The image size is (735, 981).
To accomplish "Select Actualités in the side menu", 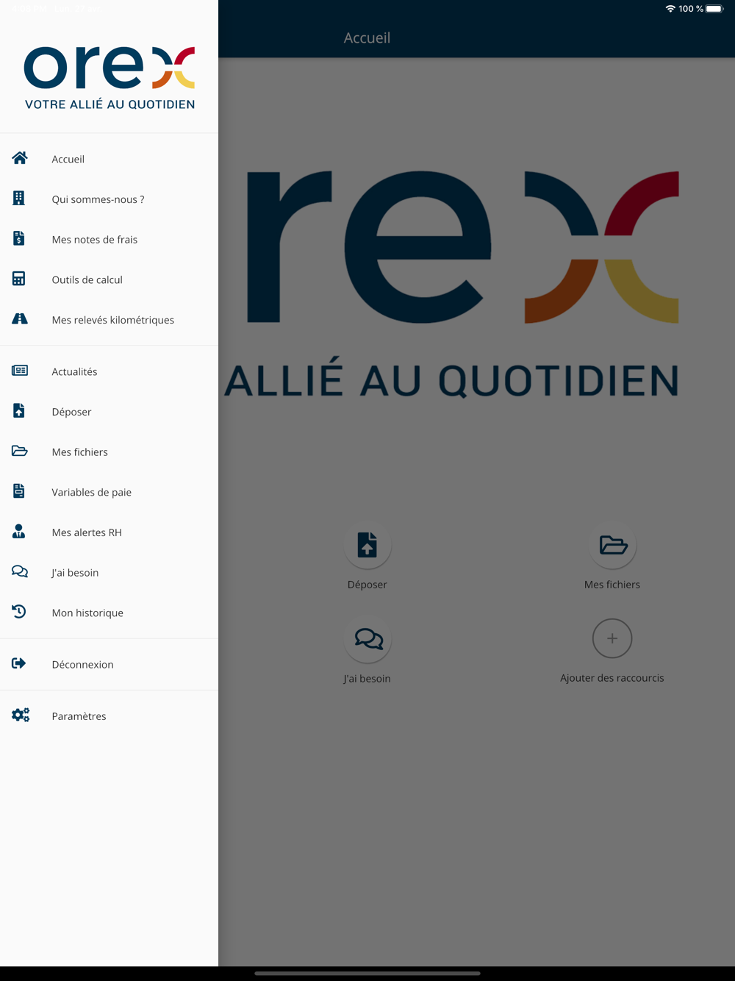I will [x=109, y=371].
